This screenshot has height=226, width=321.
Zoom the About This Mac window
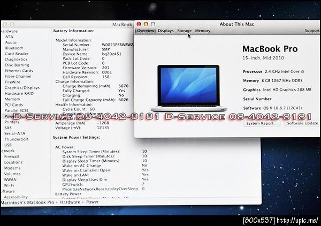coord(153,24)
